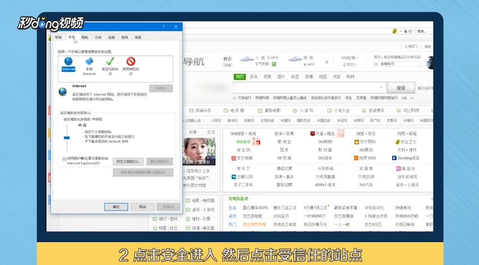Toggle 启用保护模式 checkbox

[65, 158]
